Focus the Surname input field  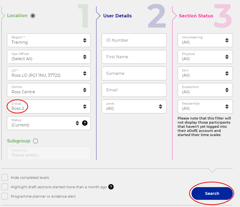tap(134, 73)
